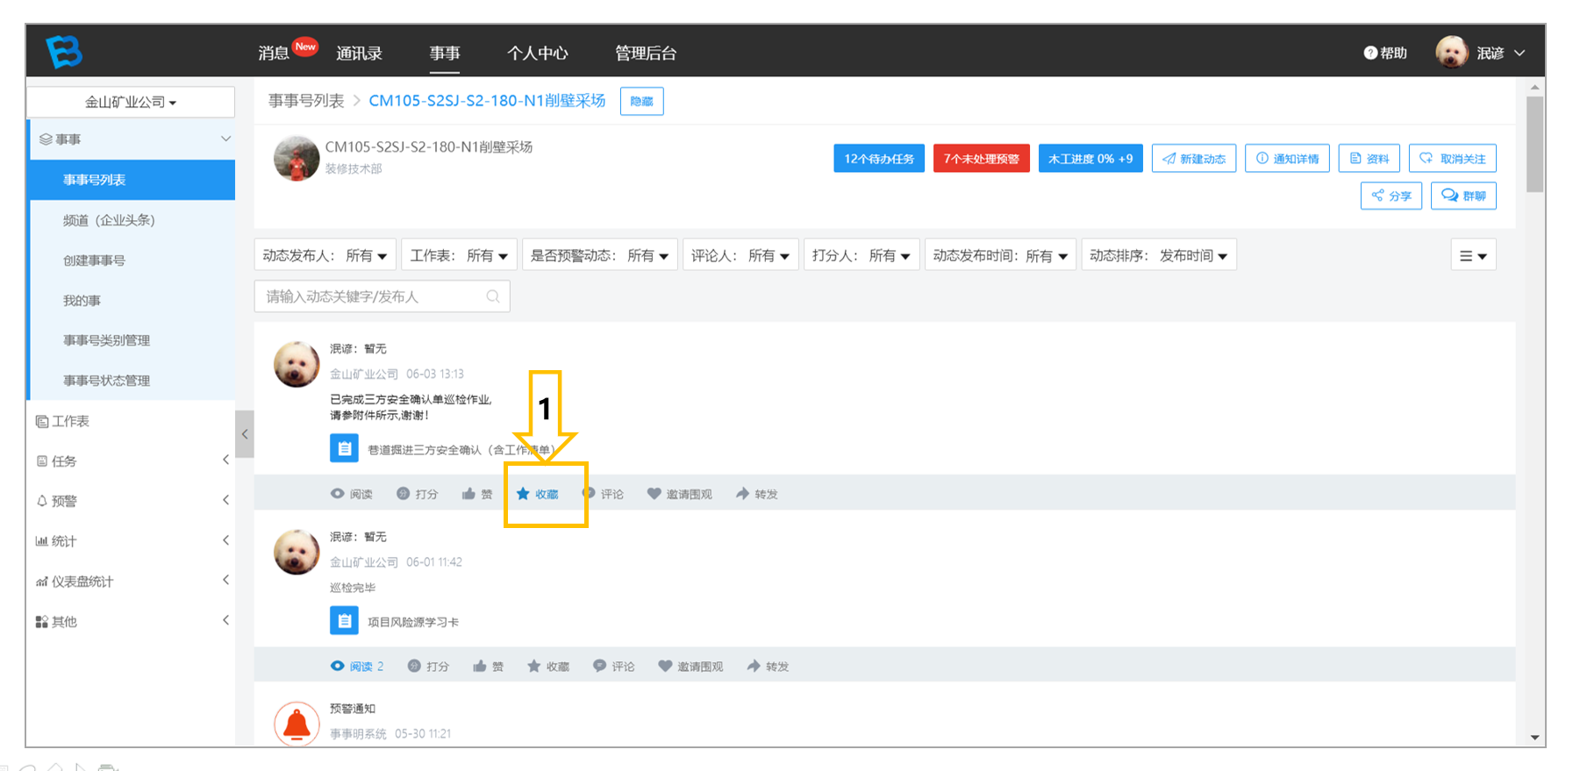This screenshot has width=1573, height=771.
Task: Click the 事事号列表 breadcrumb link
Action: pyautogui.click(x=306, y=101)
